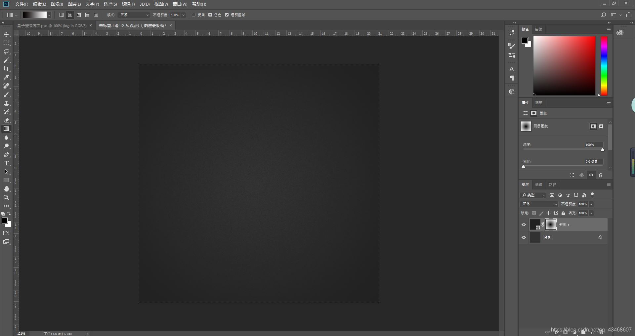This screenshot has width=635, height=336.
Task: Open the layer filter 类型 dropdown
Action: point(533,195)
